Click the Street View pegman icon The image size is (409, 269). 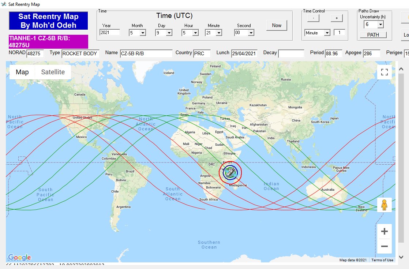tap(384, 205)
